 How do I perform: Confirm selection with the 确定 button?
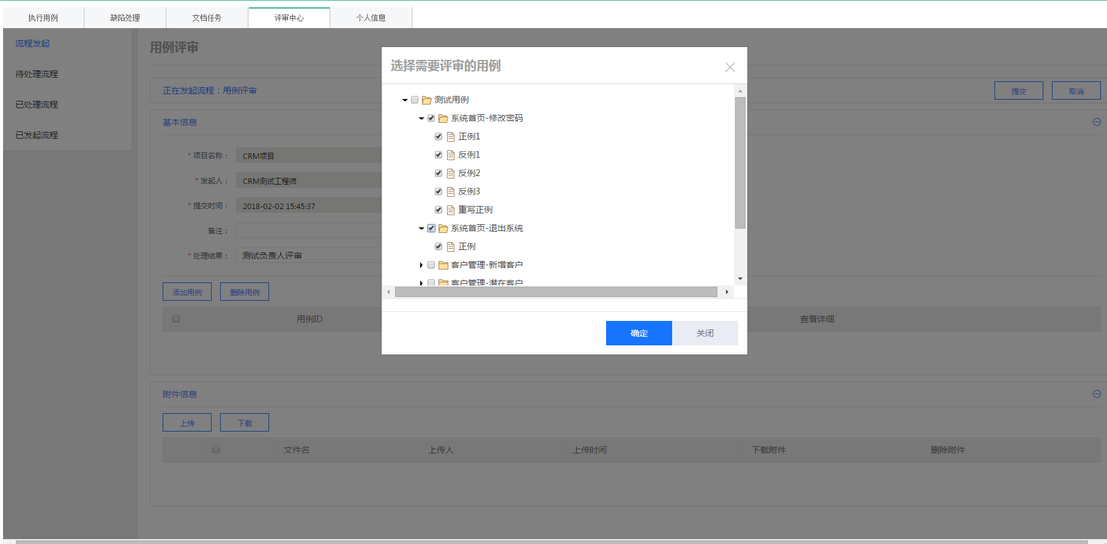[x=639, y=333]
